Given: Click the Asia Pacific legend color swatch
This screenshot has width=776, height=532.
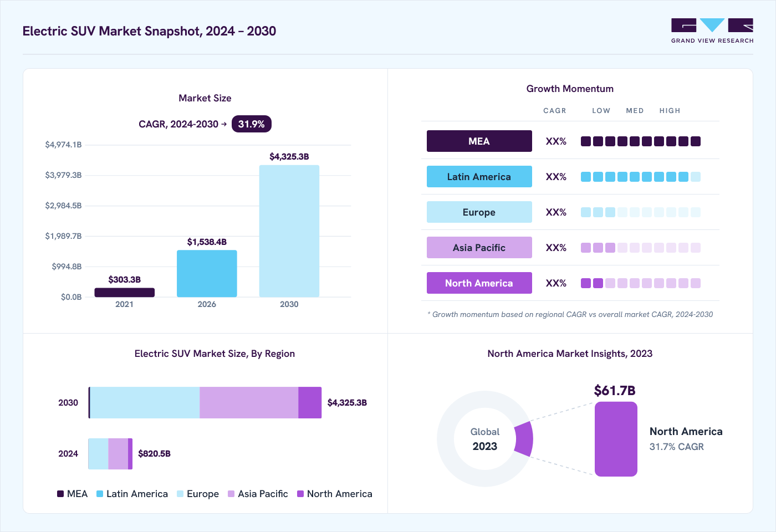Looking at the screenshot, I should [231, 494].
